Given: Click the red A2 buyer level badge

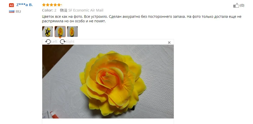Looking at the screenshot, I should click(11, 5).
